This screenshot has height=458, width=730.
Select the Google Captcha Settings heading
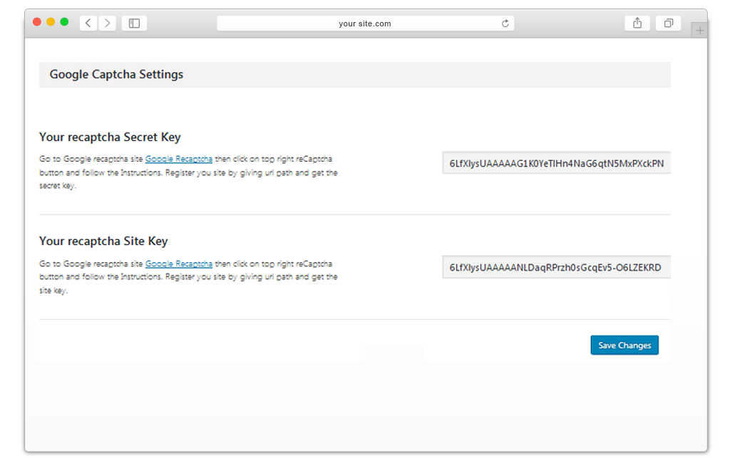pyautogui.click(x=116, y=74)
